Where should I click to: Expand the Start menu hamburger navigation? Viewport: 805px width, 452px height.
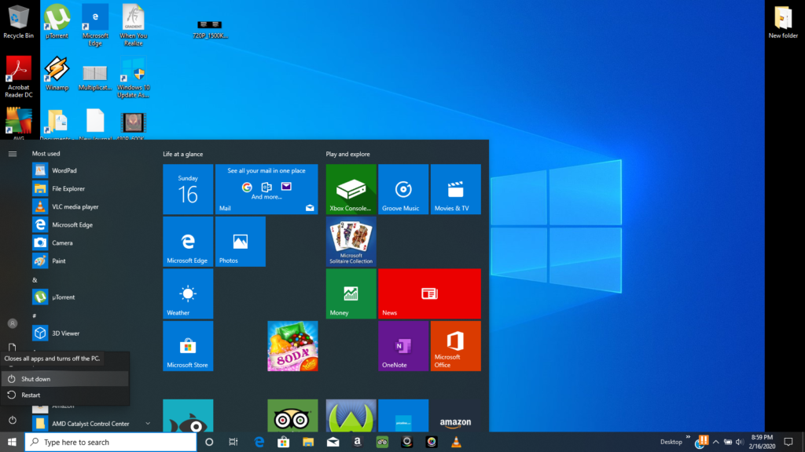tap(13, 154)
